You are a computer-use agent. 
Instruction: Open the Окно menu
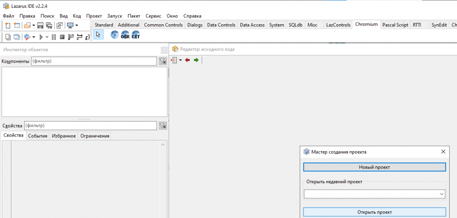172,16
